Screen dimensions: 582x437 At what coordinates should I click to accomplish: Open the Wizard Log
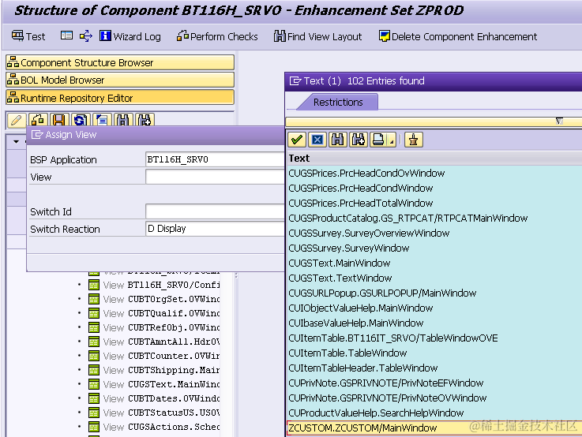click(x=130, y=36)
